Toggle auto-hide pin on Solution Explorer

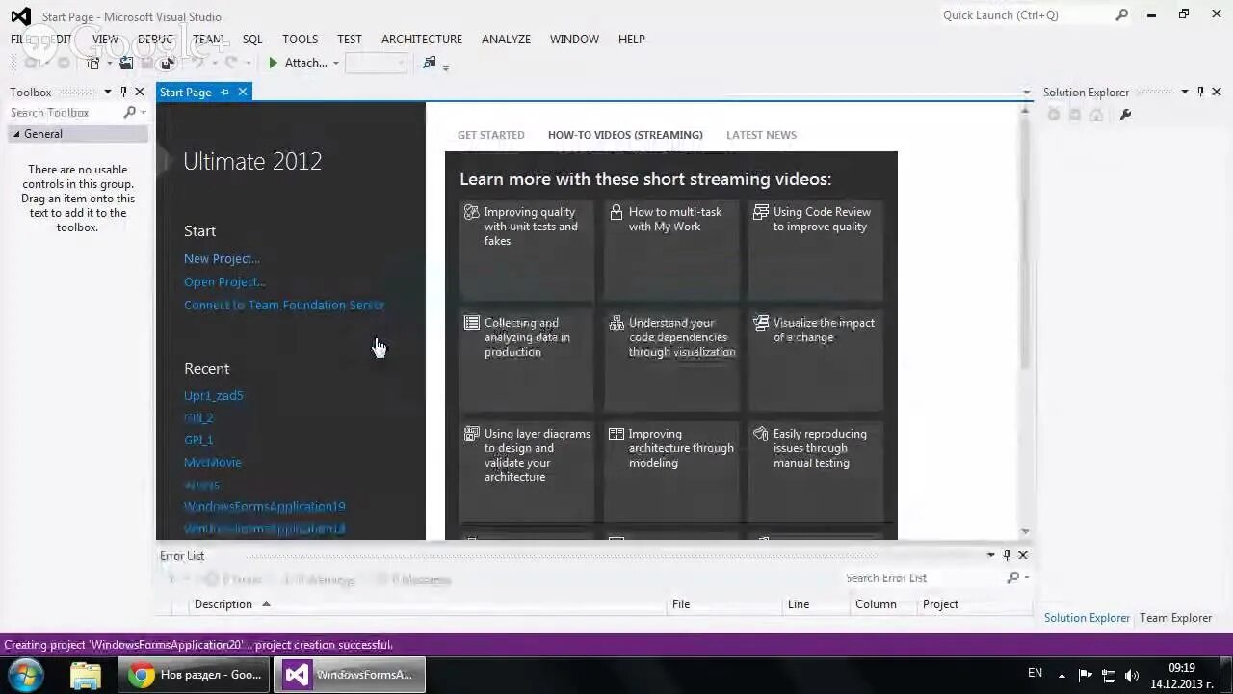[x=1200, y=93]
